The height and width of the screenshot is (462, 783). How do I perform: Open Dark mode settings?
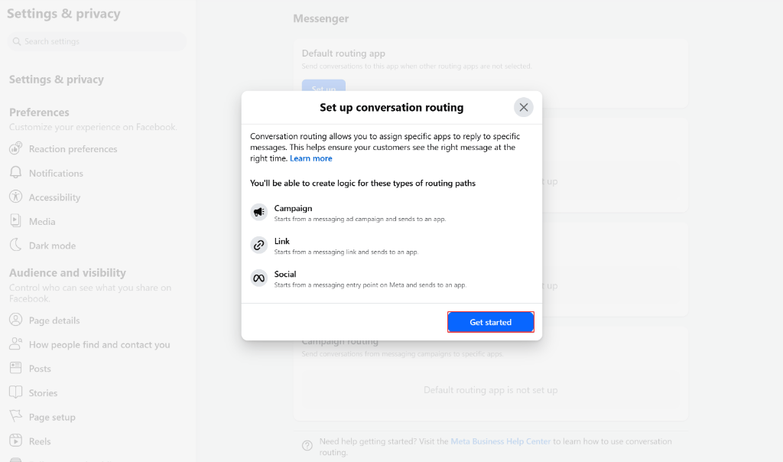[53, 246]
